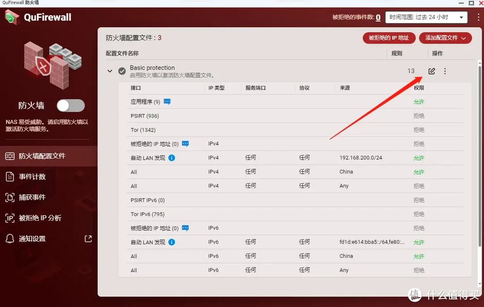Click the rule count 13

coord(411,71)
